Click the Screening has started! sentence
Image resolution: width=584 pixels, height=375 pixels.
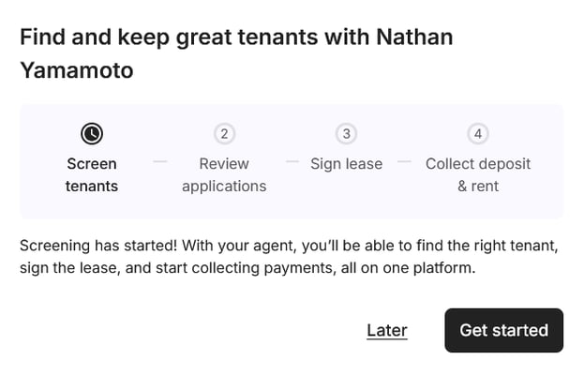tap(98, 246)
